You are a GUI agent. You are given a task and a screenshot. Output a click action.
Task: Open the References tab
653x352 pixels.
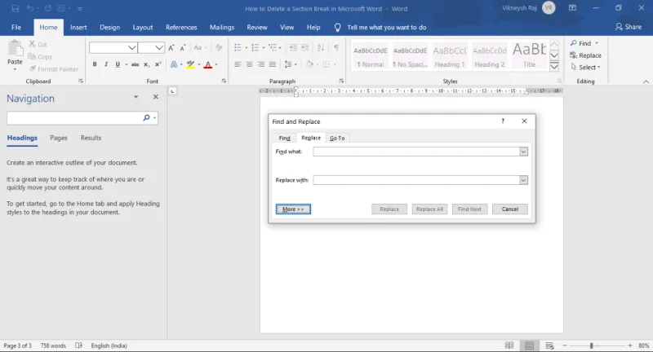[x=181, y=28]
